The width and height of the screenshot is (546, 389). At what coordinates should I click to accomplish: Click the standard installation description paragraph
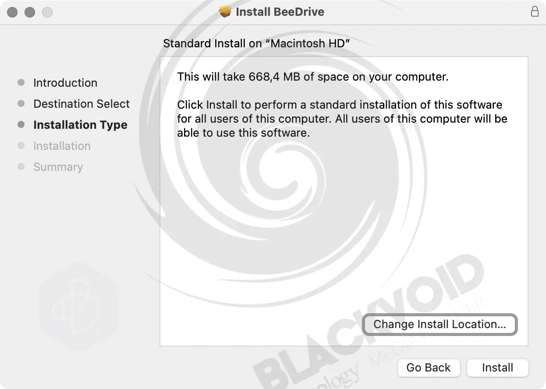tap(342, 119)
